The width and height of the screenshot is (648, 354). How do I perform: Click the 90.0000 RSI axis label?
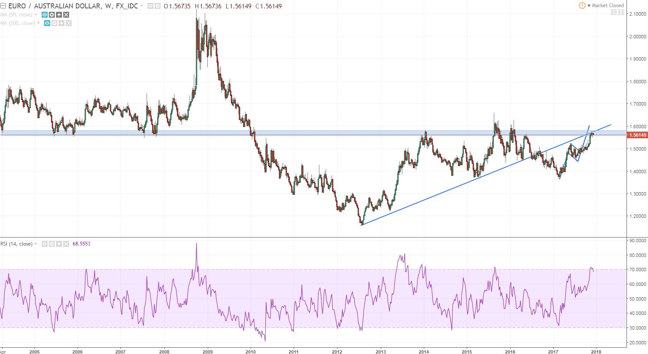[x=638, y=240]
